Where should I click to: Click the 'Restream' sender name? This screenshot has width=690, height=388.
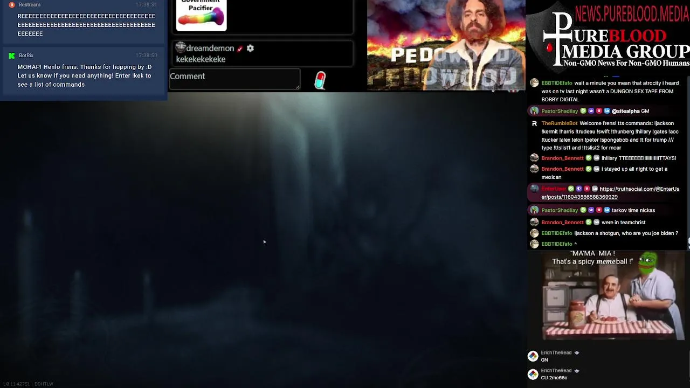point(30,5)
